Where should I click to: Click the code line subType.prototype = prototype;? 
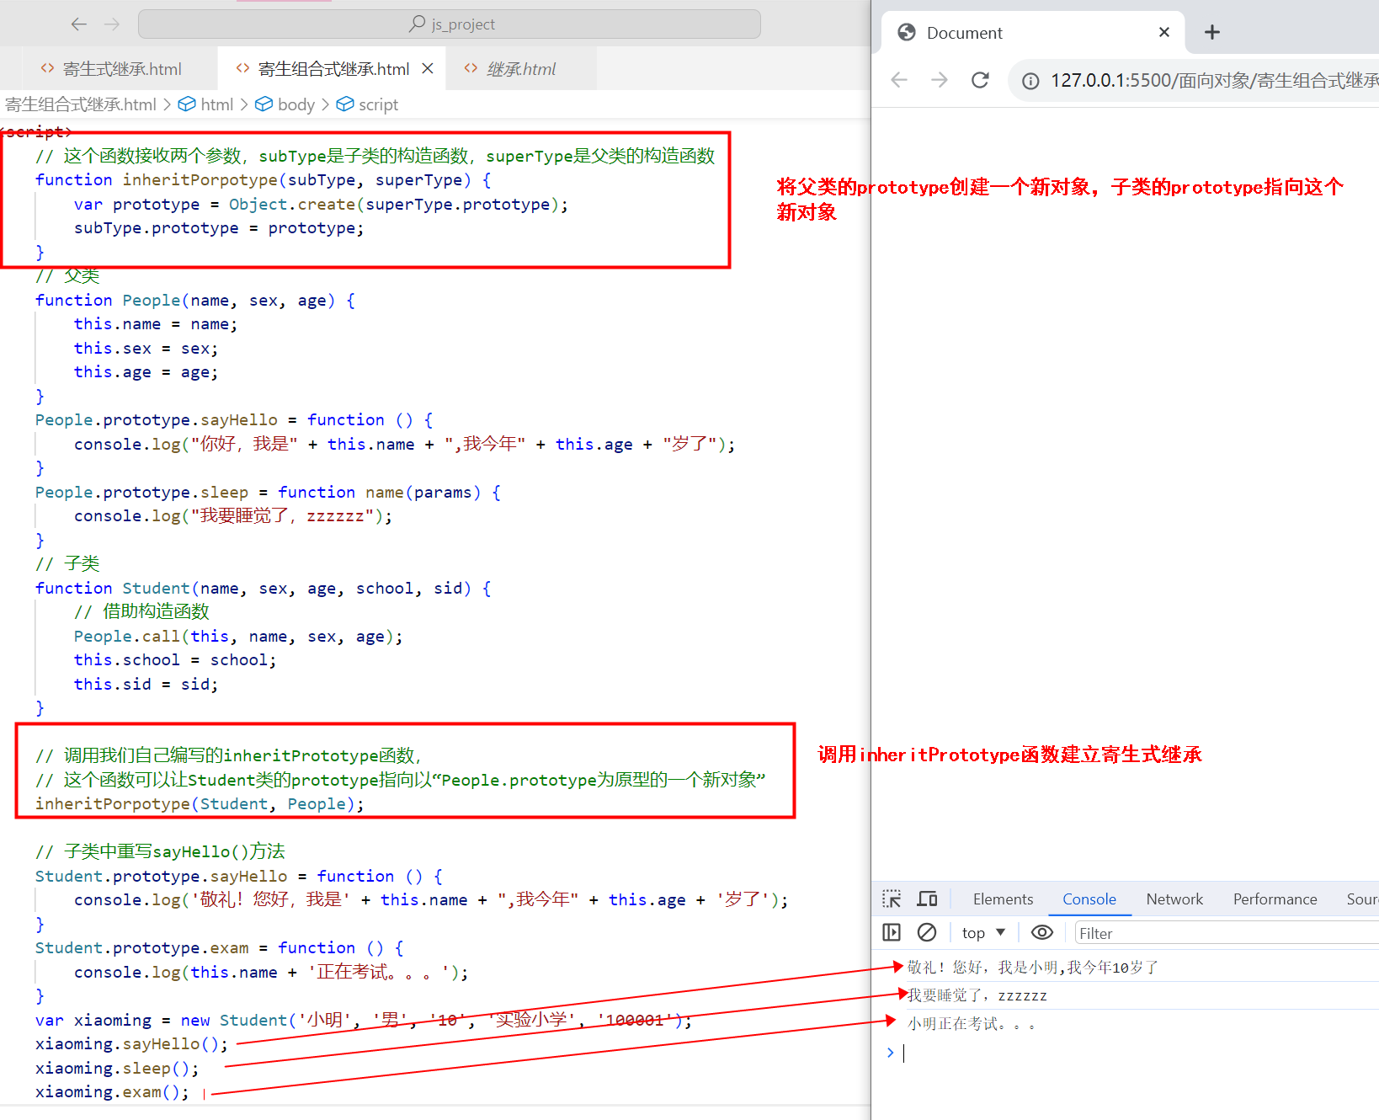(x=219, y=228)
